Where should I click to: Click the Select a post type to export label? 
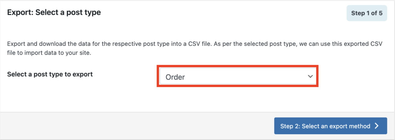[x=50, y=74]
